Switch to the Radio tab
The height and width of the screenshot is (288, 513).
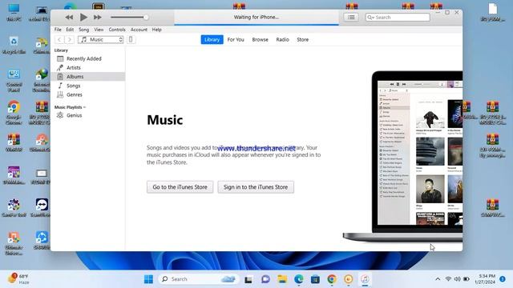pos(282,39)
